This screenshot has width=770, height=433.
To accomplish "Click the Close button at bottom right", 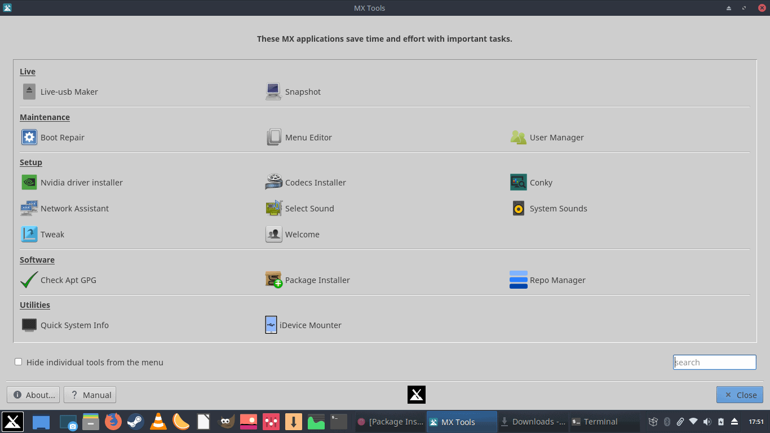I will (x=740, y=395).
